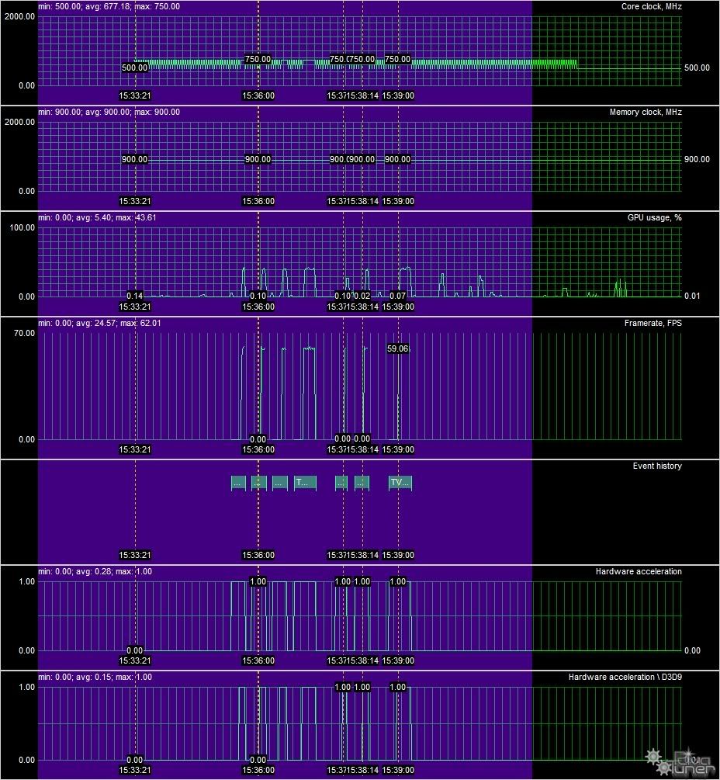Click the Core clock min/avg/max statistics text
The height and width of the screenshot is (780, 720).
(x=109, y=7)
